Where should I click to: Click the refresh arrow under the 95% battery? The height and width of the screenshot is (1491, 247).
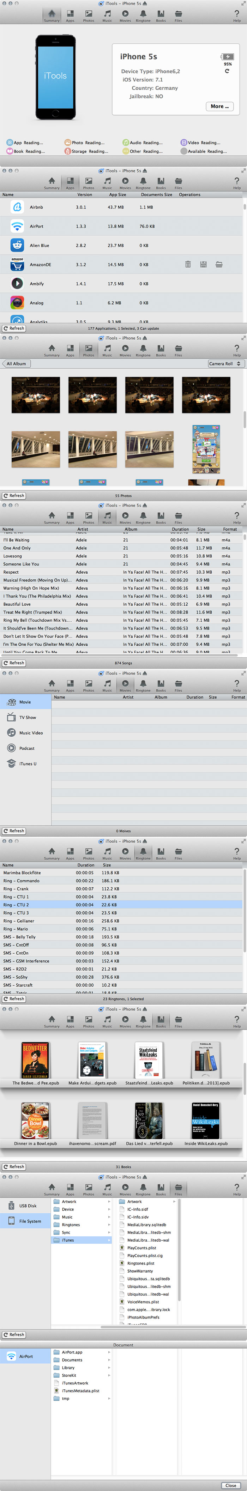click(227, 71)
